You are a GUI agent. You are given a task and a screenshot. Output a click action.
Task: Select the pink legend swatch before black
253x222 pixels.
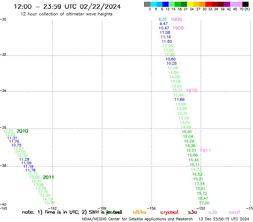pyautogui.click(x=239, y=4)
